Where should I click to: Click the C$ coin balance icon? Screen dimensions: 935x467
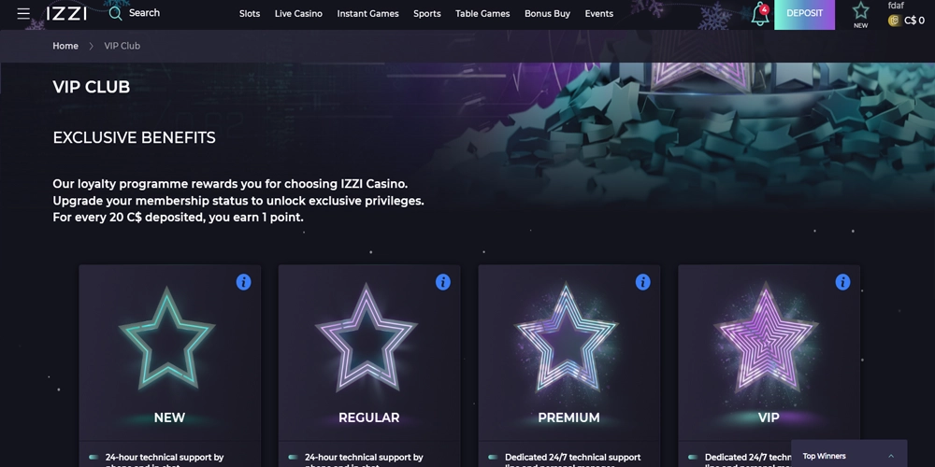pyautogui.click(x=894, y=21)
